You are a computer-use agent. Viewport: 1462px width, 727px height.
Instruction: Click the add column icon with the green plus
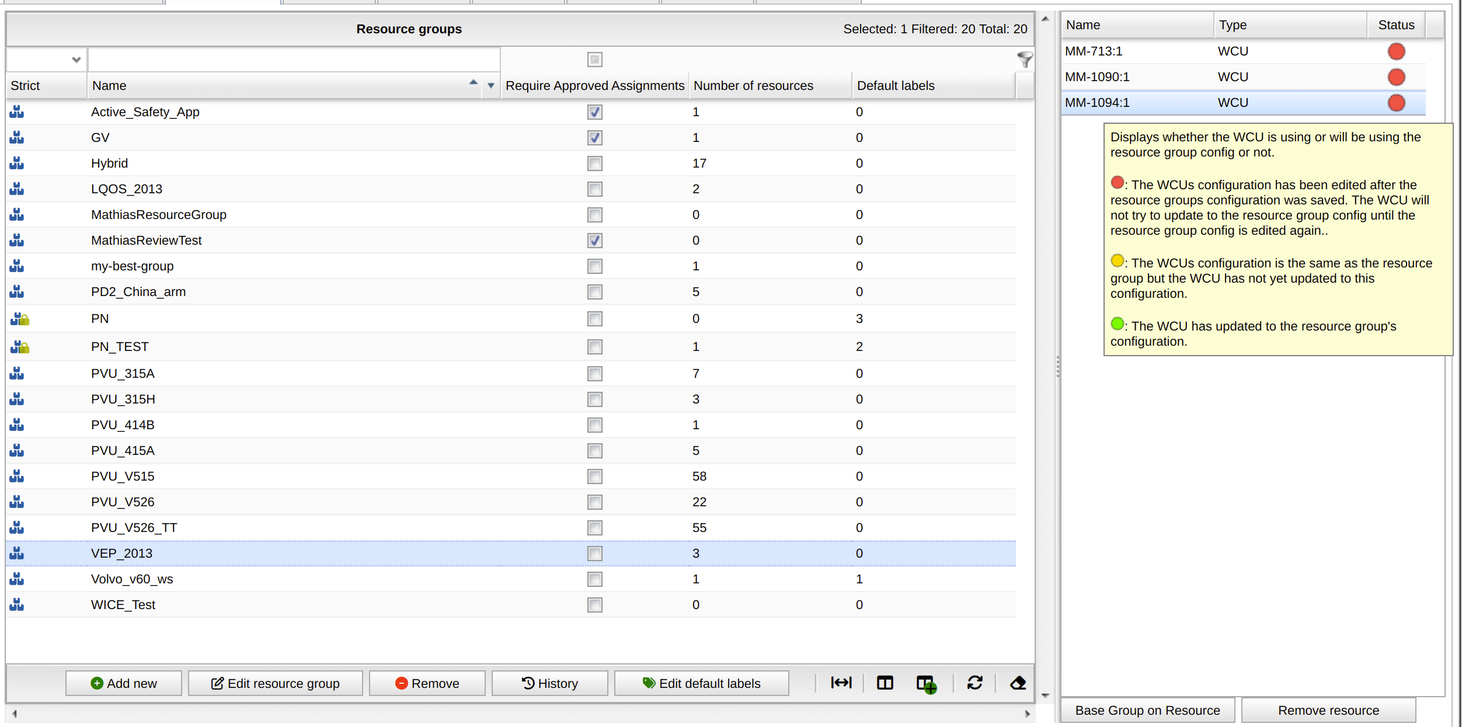point(926,684)
